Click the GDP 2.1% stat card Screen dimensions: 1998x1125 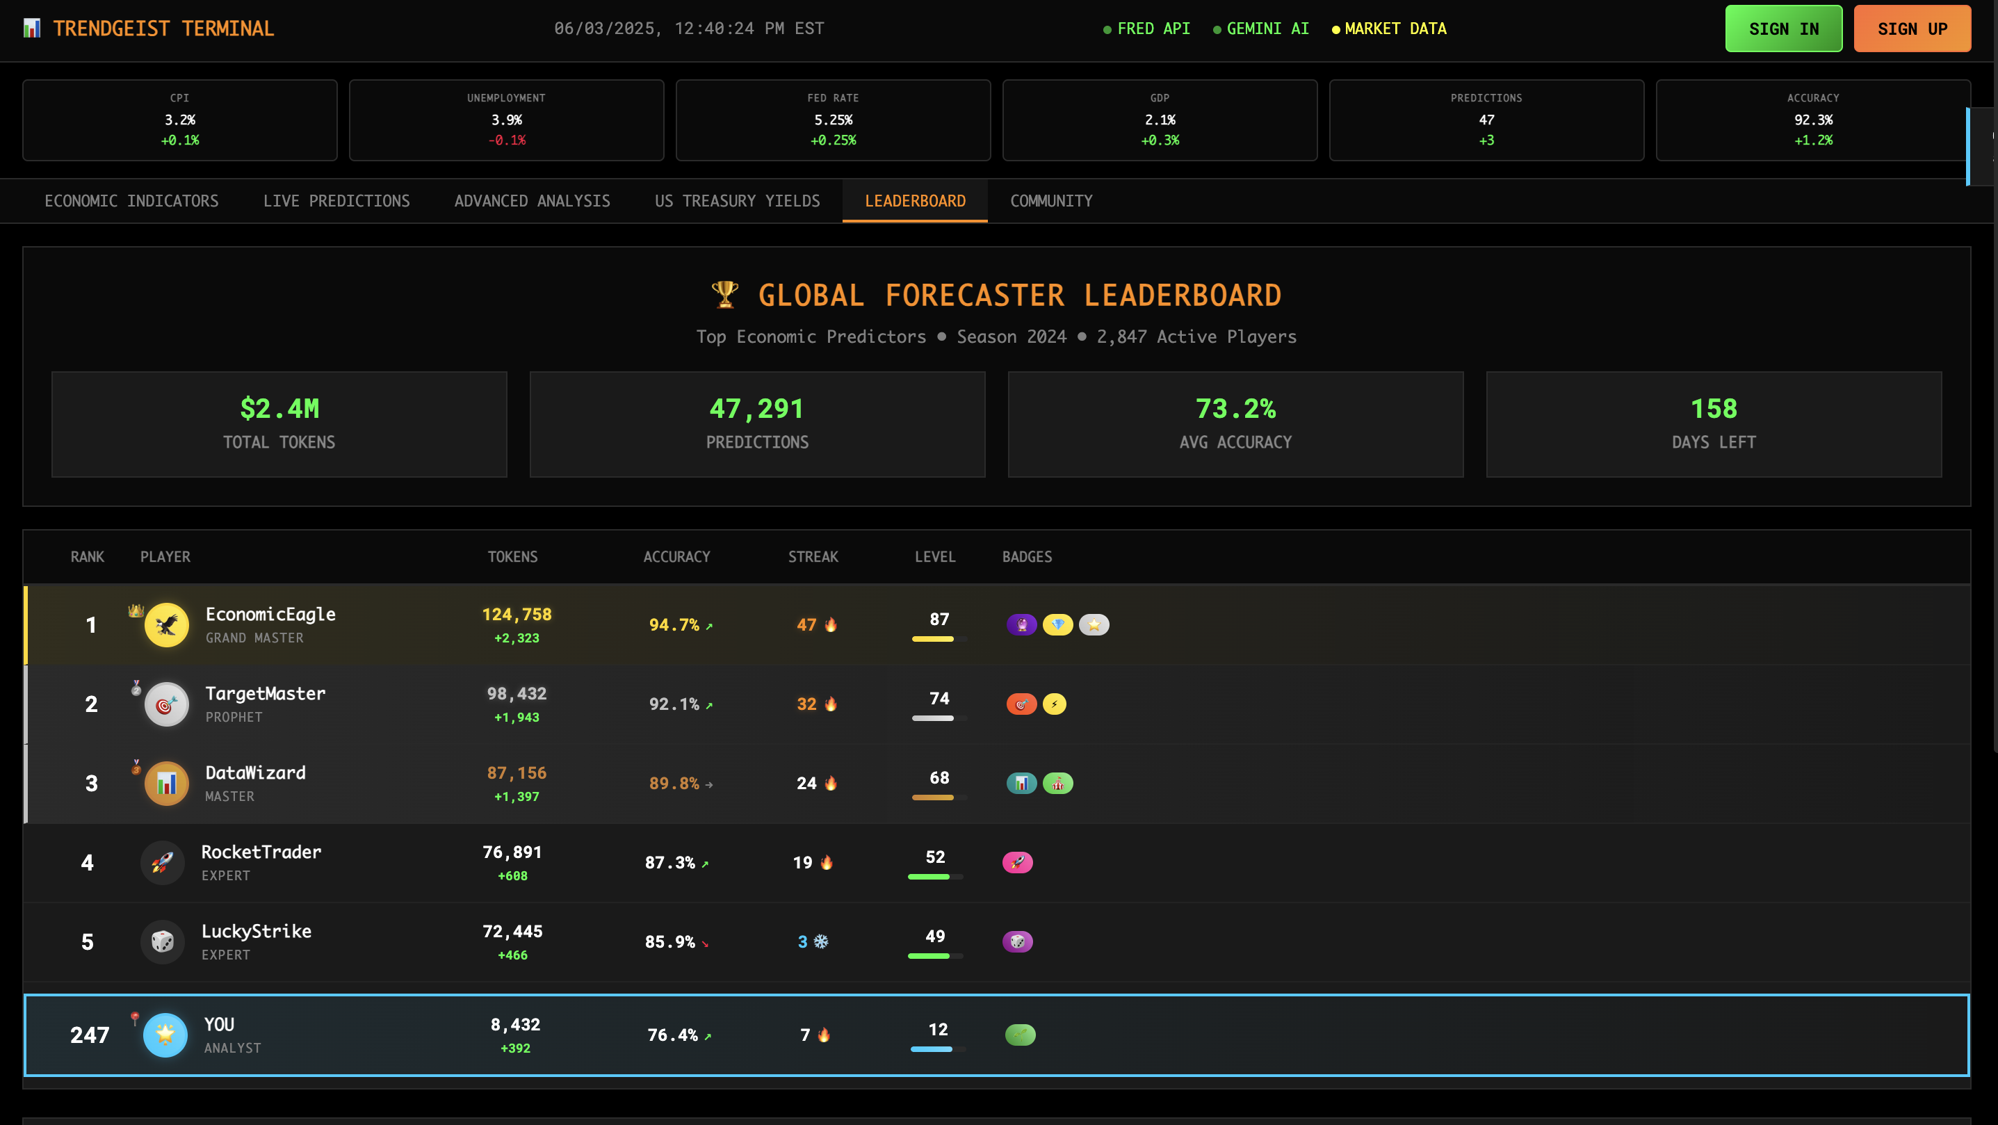coord(1160,120)
